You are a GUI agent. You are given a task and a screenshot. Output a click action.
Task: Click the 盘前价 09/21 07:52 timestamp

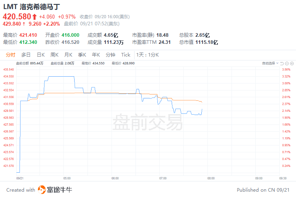point(92,24)
